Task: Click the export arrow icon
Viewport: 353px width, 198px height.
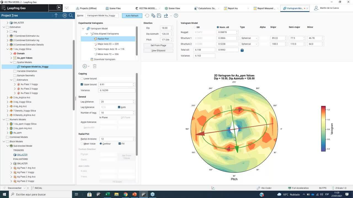Action: click(x=166, y=16)
